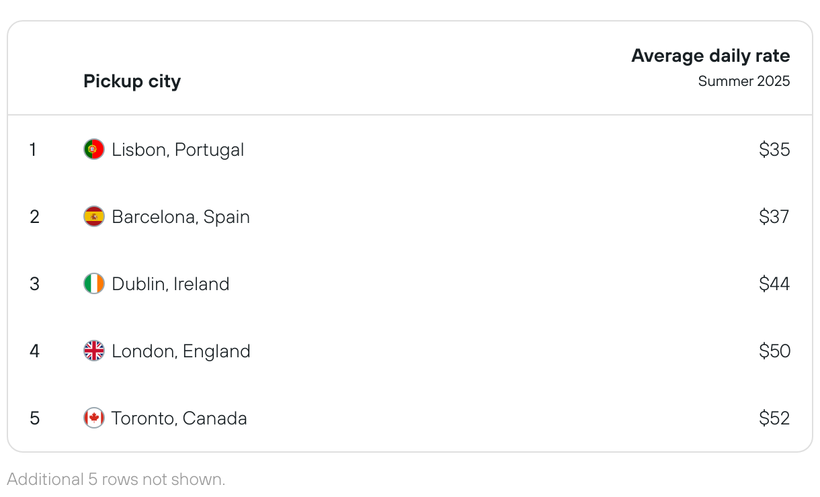The image size is (820, 497).
Task: Click the $52 rate for Toronto
Action: [x=774, y=418]
